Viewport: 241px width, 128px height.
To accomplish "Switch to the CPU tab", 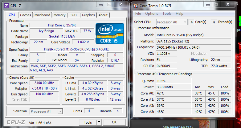I will [12, 15].
